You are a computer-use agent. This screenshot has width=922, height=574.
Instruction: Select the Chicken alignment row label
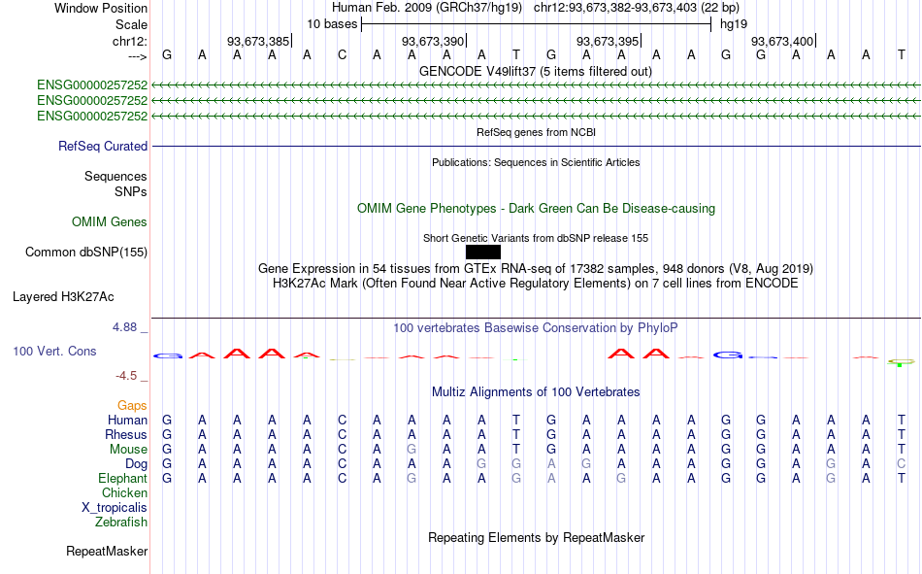point(124,492)
